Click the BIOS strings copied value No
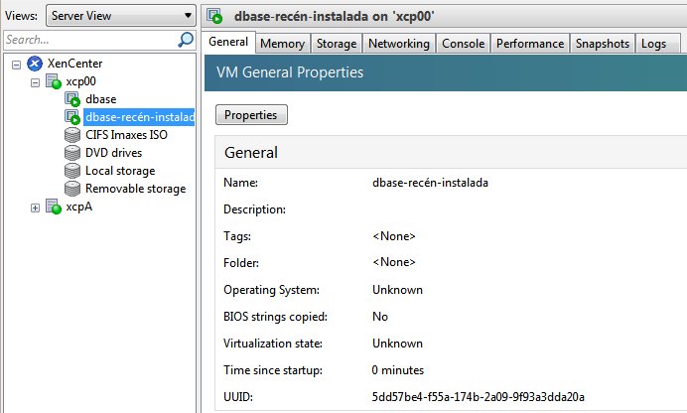687x413 pixels. coord(380,317)
